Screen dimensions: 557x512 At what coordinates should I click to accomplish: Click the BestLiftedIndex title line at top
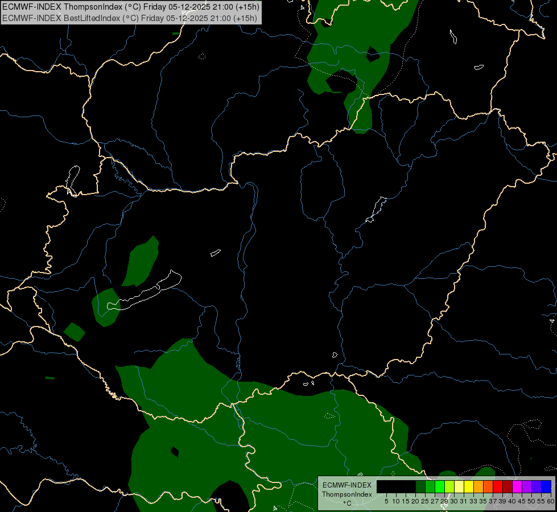[x=130, y=18]
